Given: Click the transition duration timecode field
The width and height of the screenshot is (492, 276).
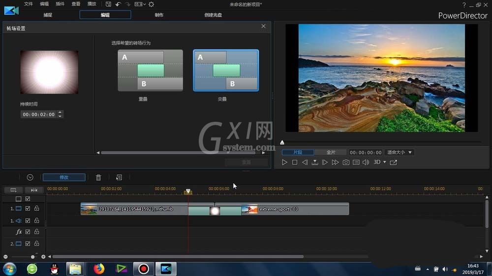Looking at the screenshot, I should coord(38,114).
